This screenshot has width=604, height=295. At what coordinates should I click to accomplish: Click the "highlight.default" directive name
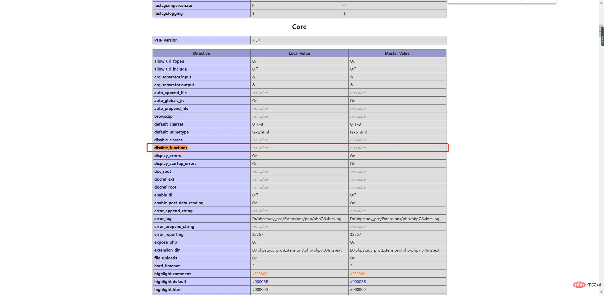pyautogui.click(x=170, y=282)
